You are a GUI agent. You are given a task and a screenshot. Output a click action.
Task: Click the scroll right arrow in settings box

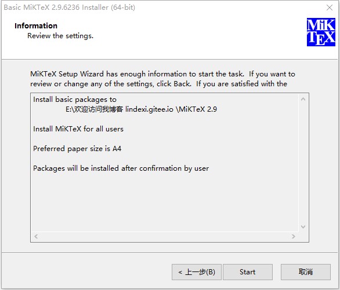[294, 236]
